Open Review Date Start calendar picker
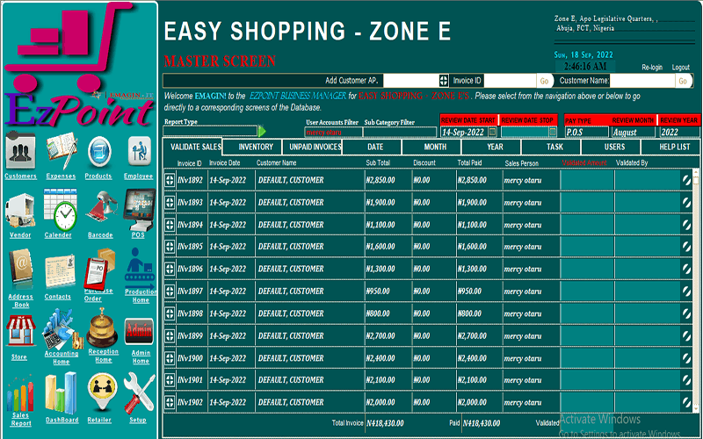The width and height of the screenshot is (703, 439). tap(492, 132)
